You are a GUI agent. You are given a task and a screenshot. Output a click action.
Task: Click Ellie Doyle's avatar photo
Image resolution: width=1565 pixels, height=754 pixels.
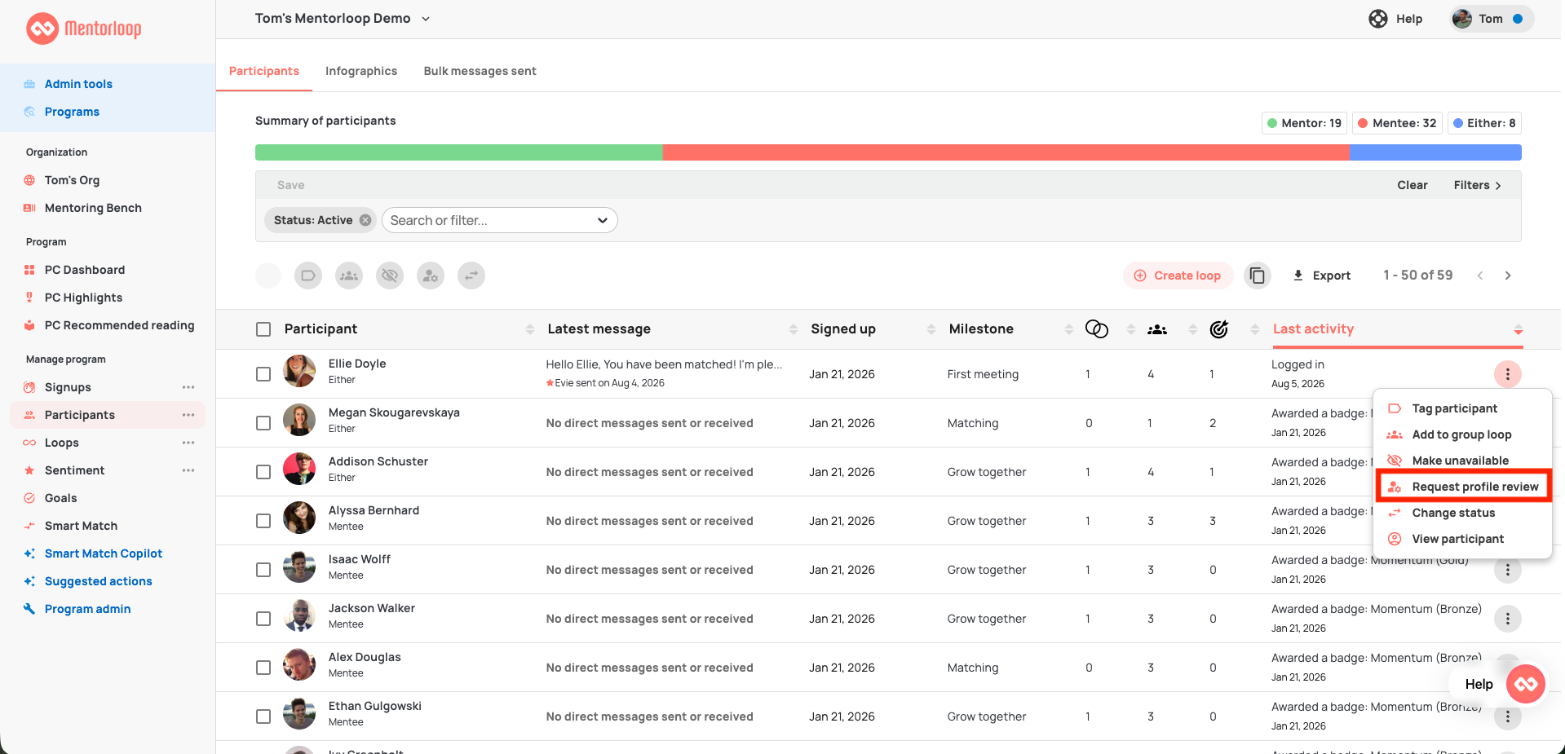(x=299, y=371)
